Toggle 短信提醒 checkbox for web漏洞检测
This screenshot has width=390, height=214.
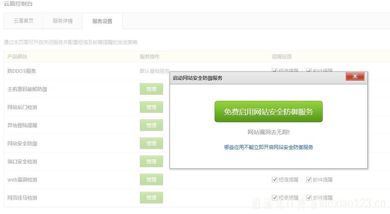tap(274, 179)
